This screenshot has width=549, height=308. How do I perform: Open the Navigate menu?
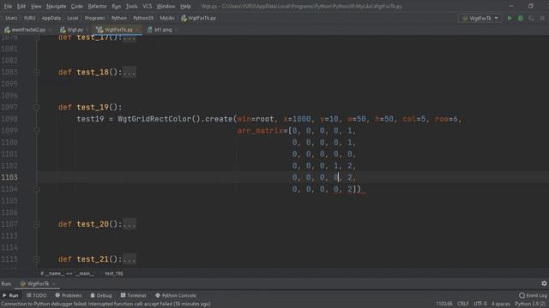56,6
